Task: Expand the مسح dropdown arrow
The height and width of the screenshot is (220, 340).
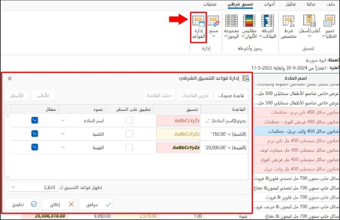Action: pos(213,36)
